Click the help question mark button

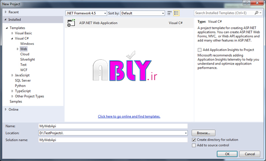pos(247,3)
